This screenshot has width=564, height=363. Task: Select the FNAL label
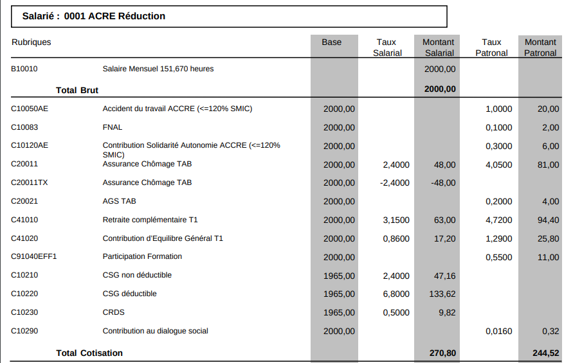click(x=113, y=127)
